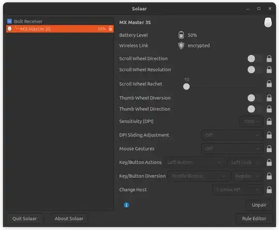Click the lock icon for Scroll Wheel Rachet
This screenshot has width=279, height=230.
[269, 84]
